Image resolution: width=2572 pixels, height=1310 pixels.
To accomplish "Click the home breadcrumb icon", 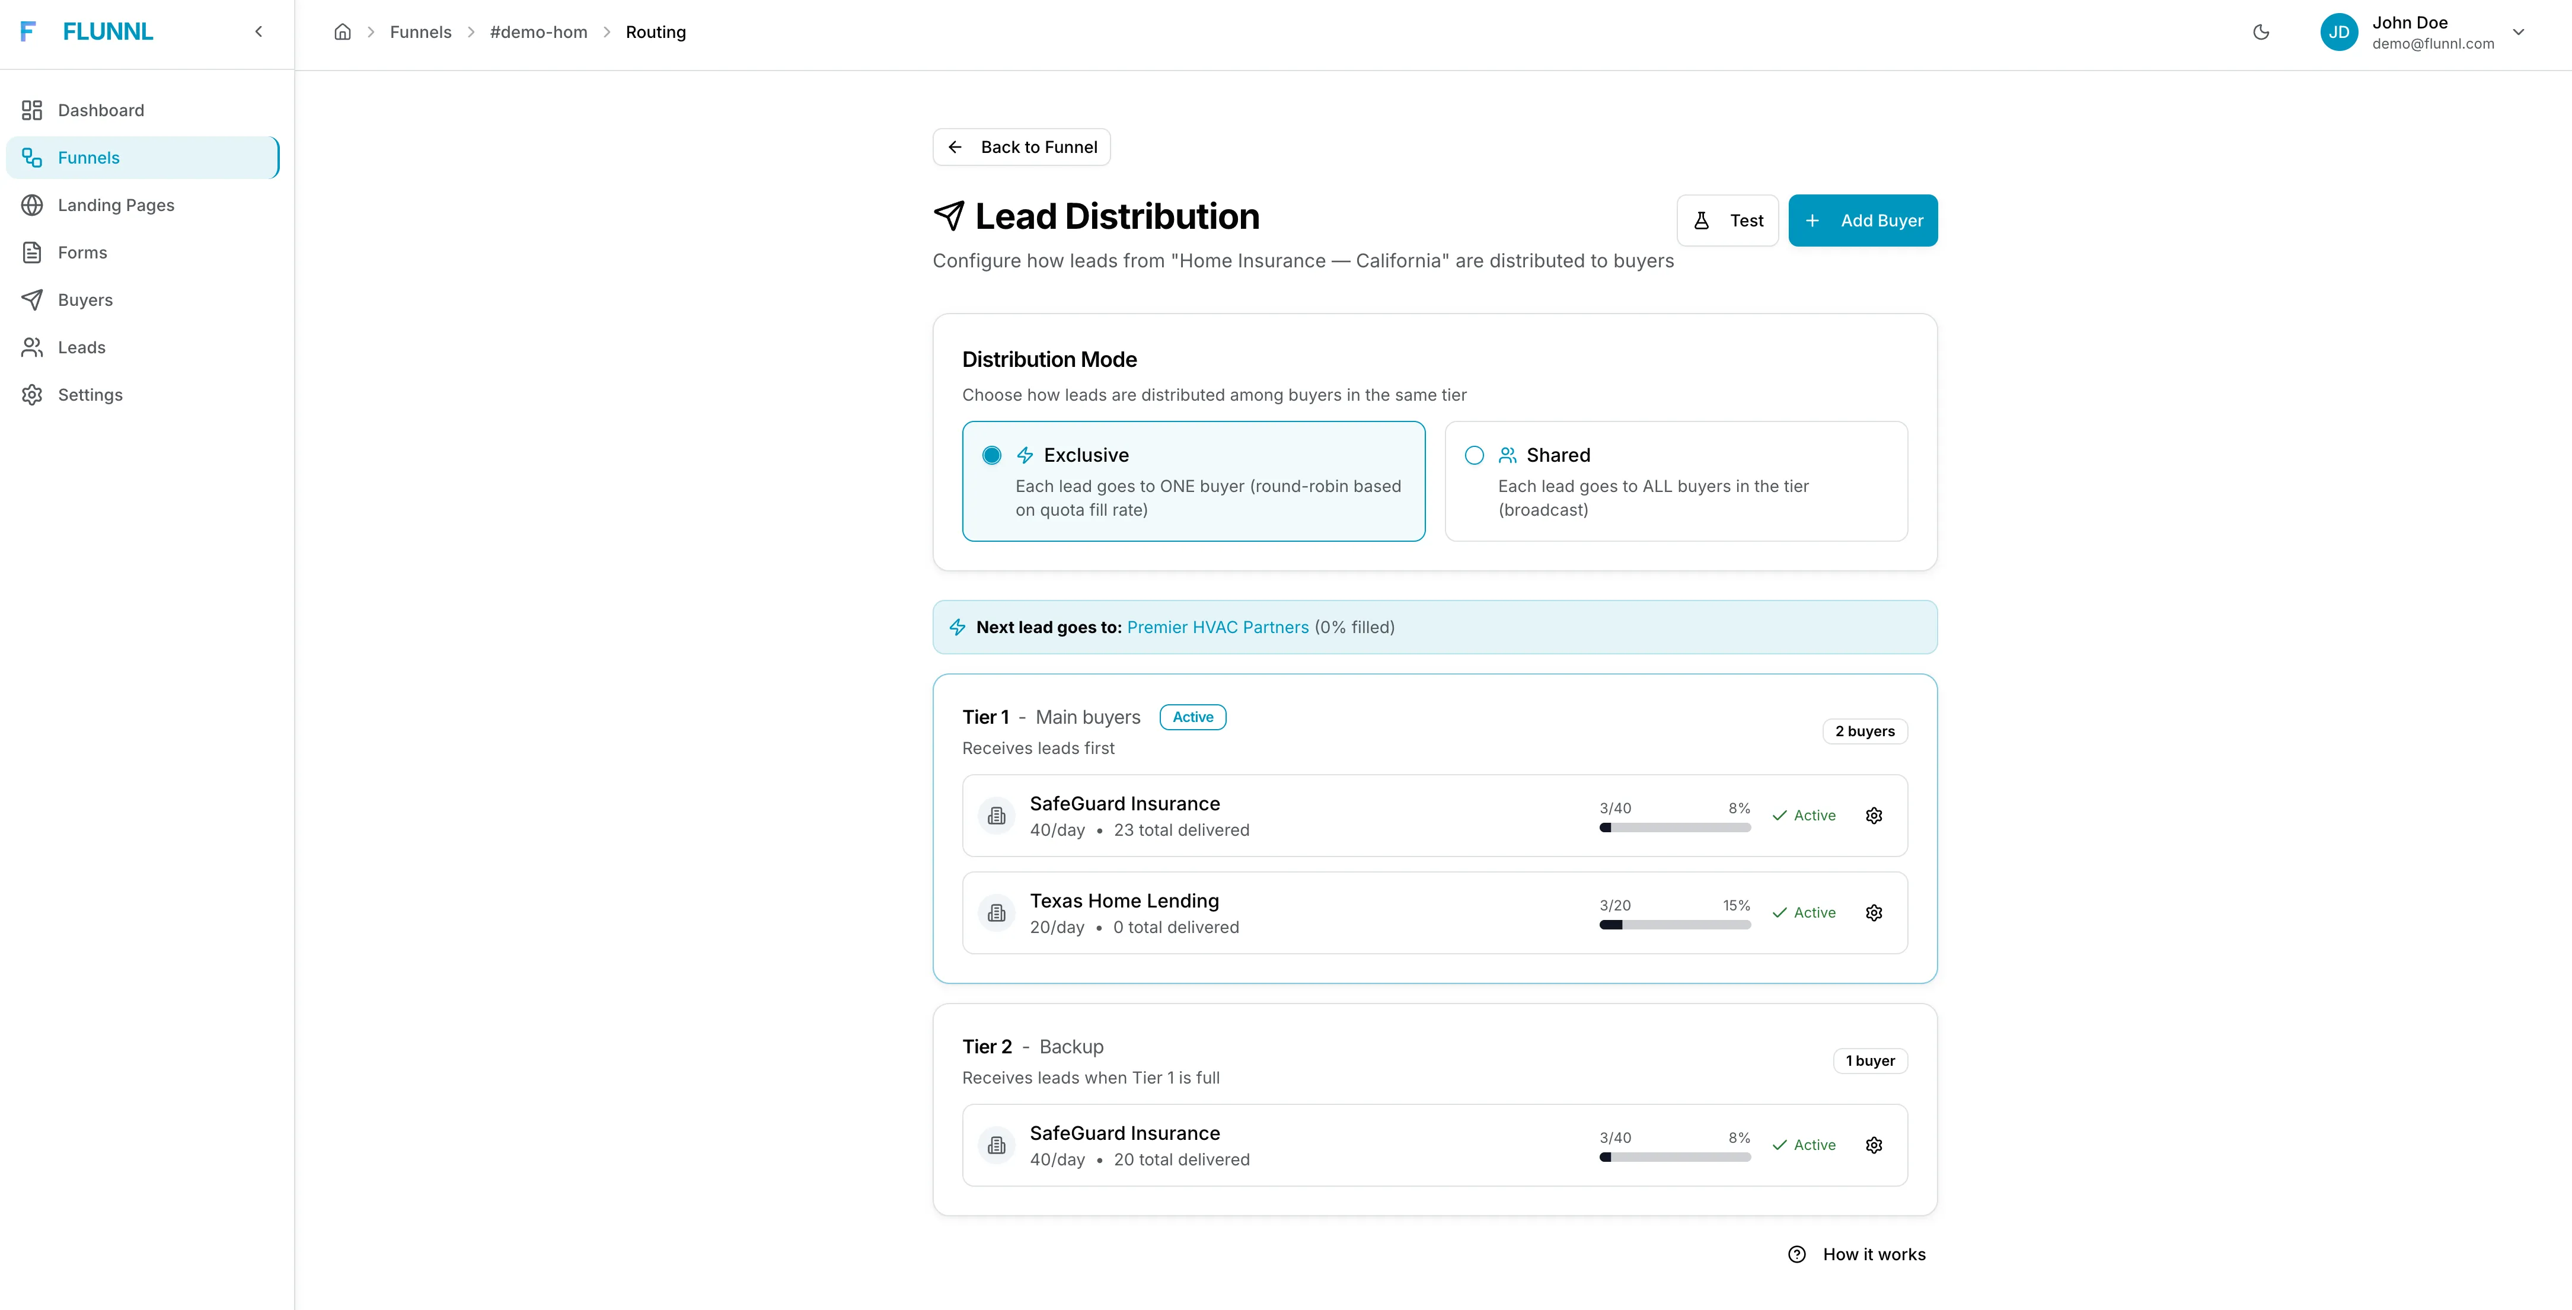I will 343,31.
